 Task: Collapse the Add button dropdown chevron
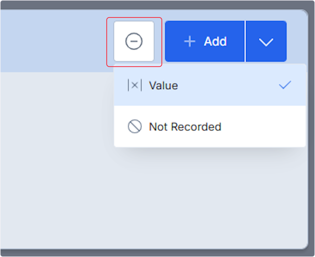[266, 42]
